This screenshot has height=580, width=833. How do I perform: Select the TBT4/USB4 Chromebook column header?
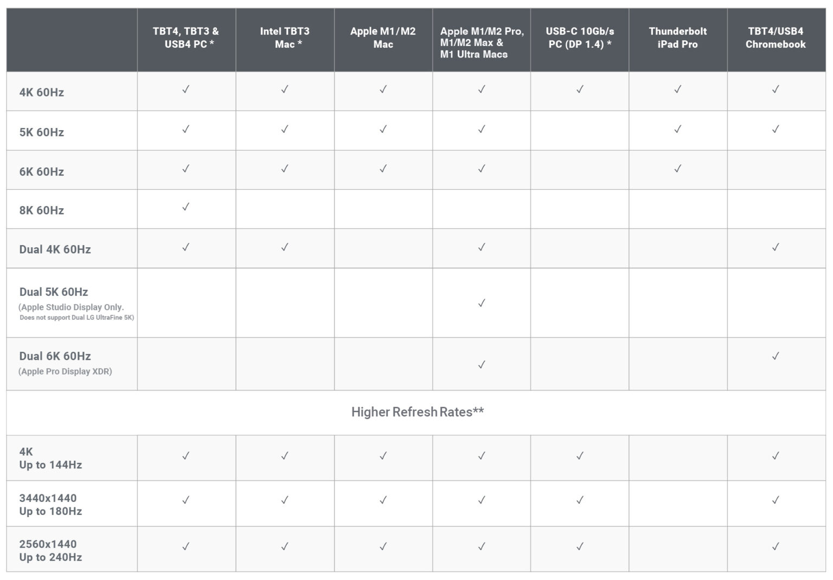pos(776,38)
